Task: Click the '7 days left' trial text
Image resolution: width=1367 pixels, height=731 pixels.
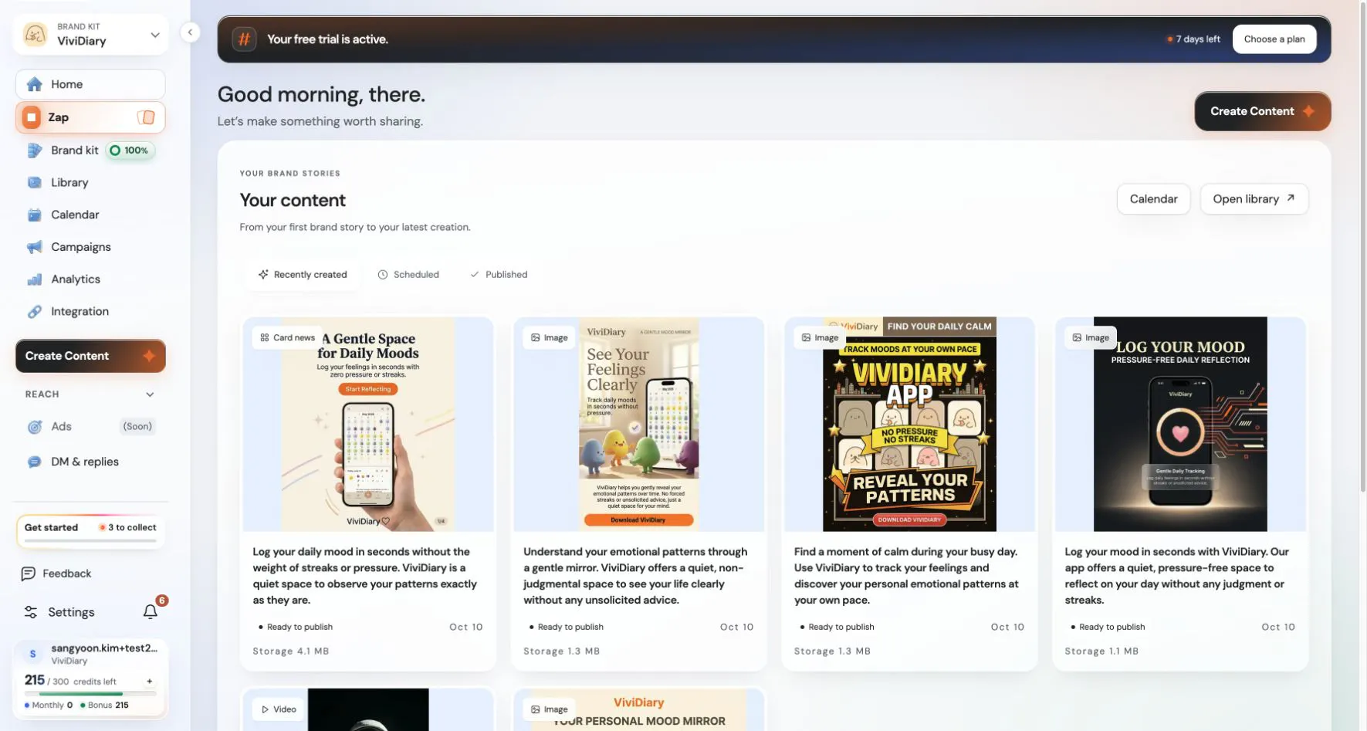Action: coord(1197,39)
